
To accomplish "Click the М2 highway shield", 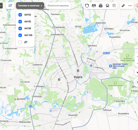I will coord(31,106).
